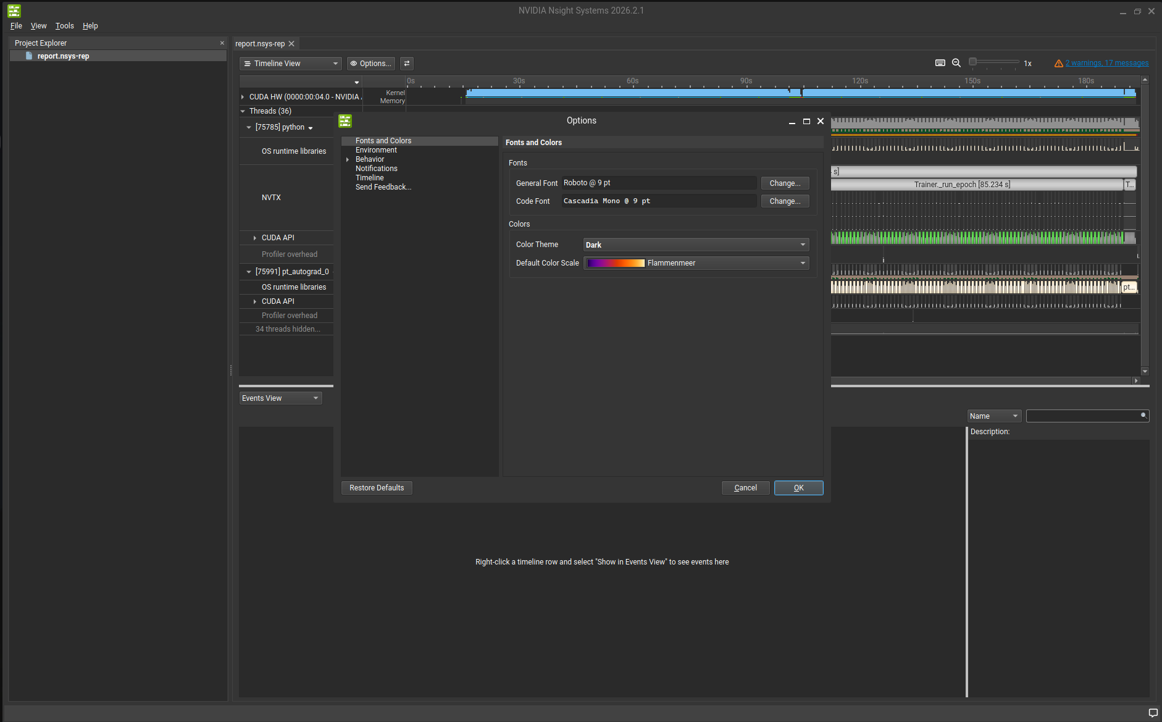Select Timeline in options list
The height and width of the screenshot is (722, 1162).
coord(369,178)
